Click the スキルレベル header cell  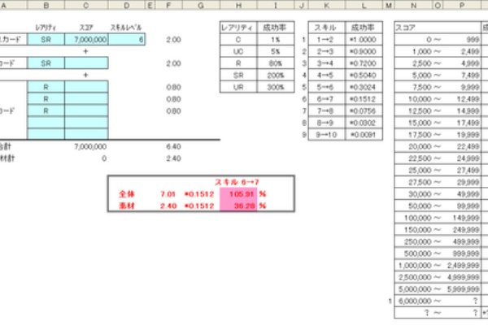127,27
